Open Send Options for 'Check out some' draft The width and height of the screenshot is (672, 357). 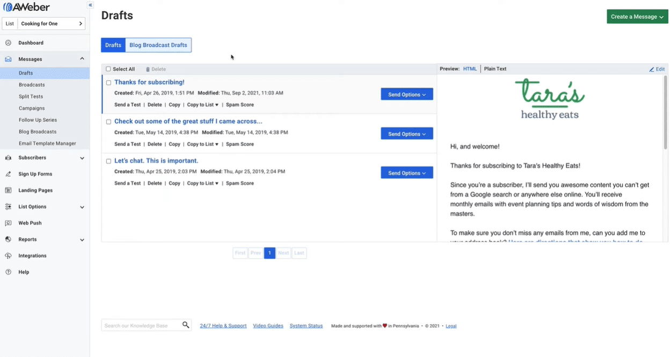coord(407,134)
